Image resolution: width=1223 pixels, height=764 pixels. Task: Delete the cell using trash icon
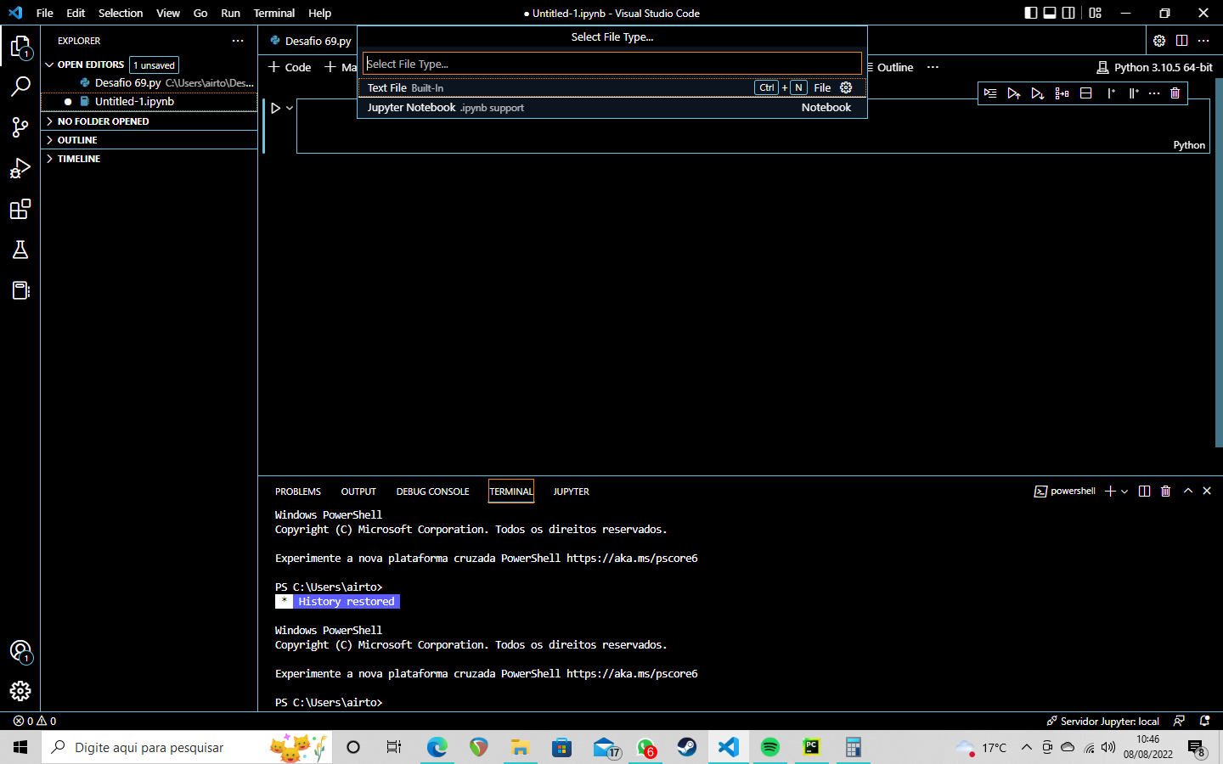pos(1175,93)
